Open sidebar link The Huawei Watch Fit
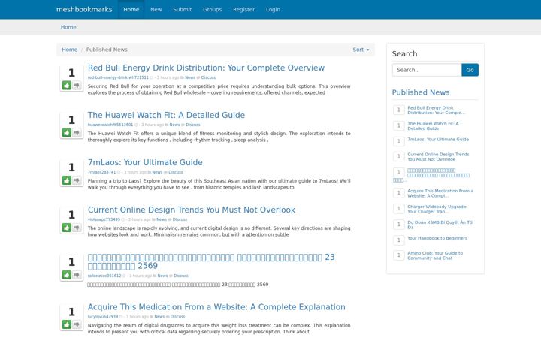Image resolution: width=541 pixels, height=338 pixels. pyautogui.click(x=433, y=126)
